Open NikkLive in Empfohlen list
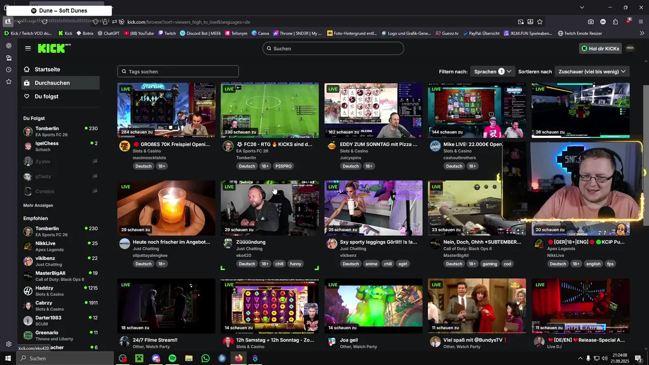Screen dimensions: 649x365 point(60,246)
